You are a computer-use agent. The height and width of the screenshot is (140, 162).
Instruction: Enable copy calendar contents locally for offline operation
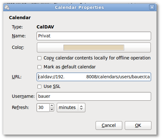(x=39, y=58)
